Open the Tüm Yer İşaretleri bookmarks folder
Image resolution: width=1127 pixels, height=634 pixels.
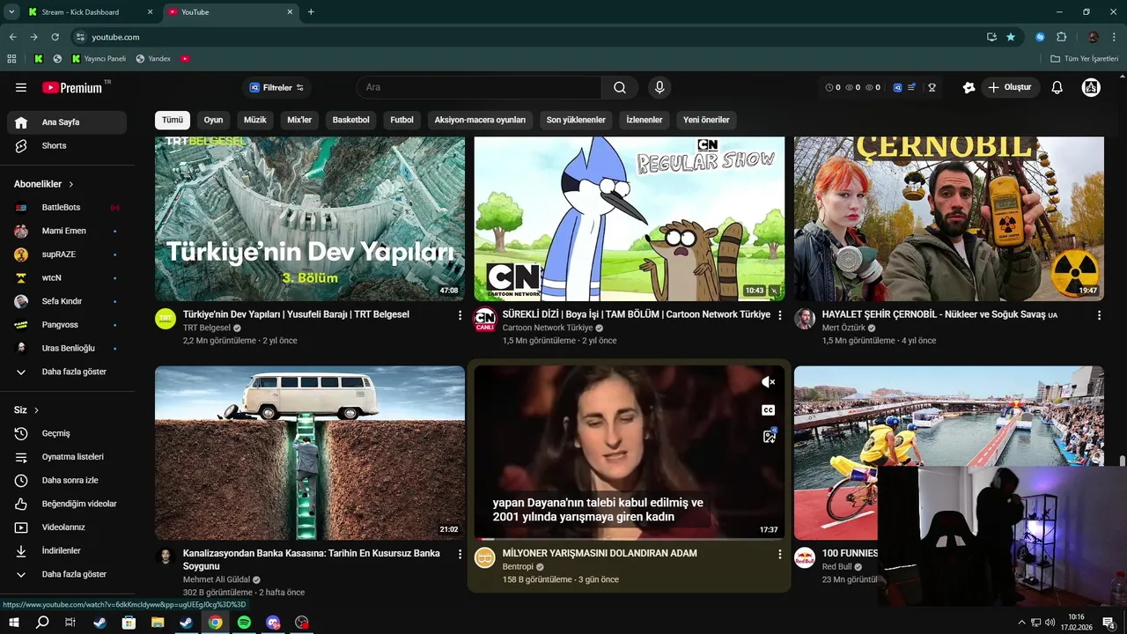coord(1085,58)
